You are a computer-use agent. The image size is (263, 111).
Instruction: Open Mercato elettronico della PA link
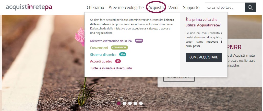pyautogui.click(x=111, y=41)
